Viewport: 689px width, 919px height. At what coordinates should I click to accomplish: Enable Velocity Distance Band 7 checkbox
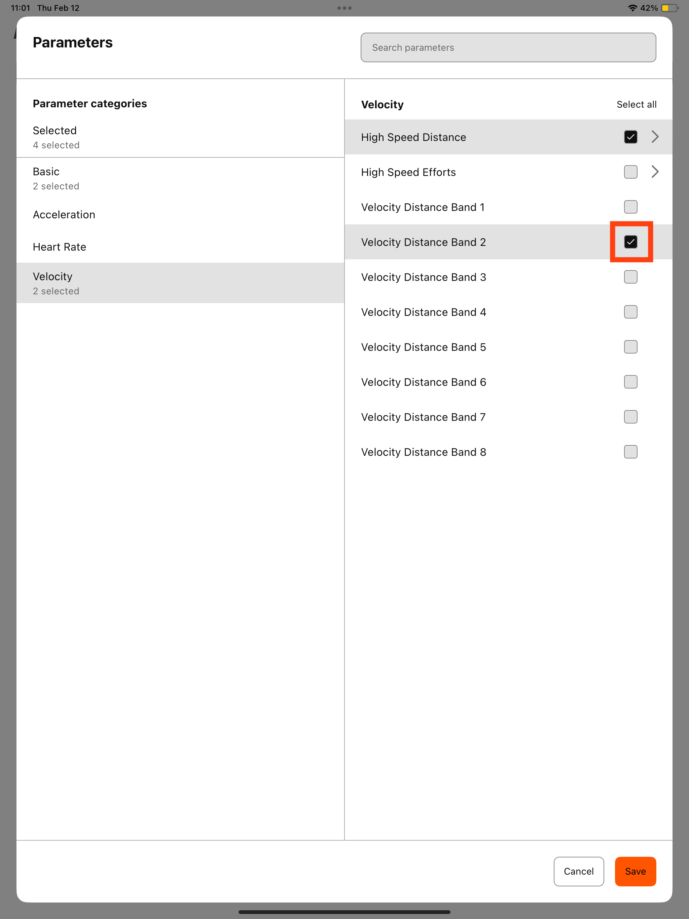[630, 417]
